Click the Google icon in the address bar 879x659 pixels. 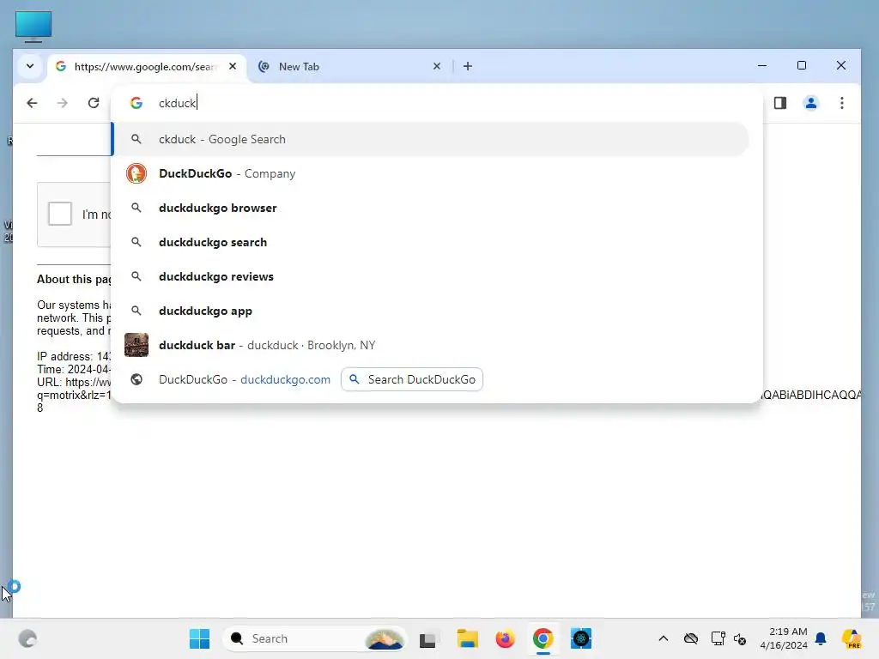click(136, 103)
